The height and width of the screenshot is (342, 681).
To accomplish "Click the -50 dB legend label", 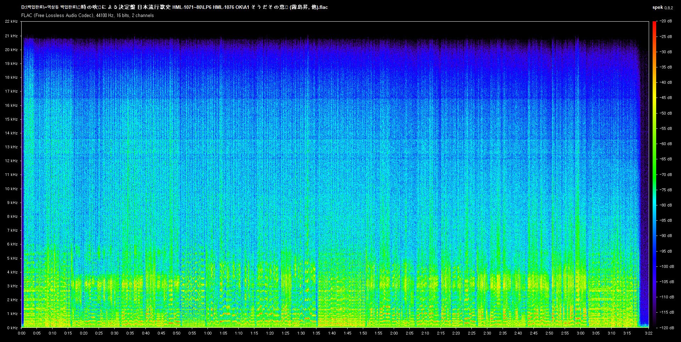I will tap(666, 113).
